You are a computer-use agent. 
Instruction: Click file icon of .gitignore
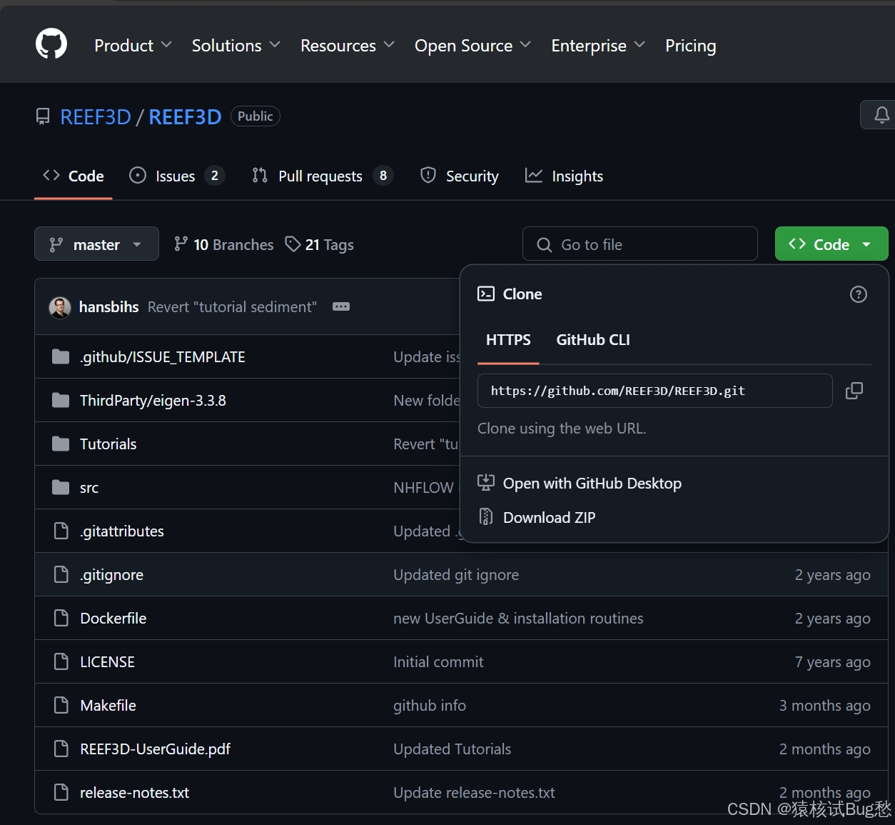tap(61, 574)
